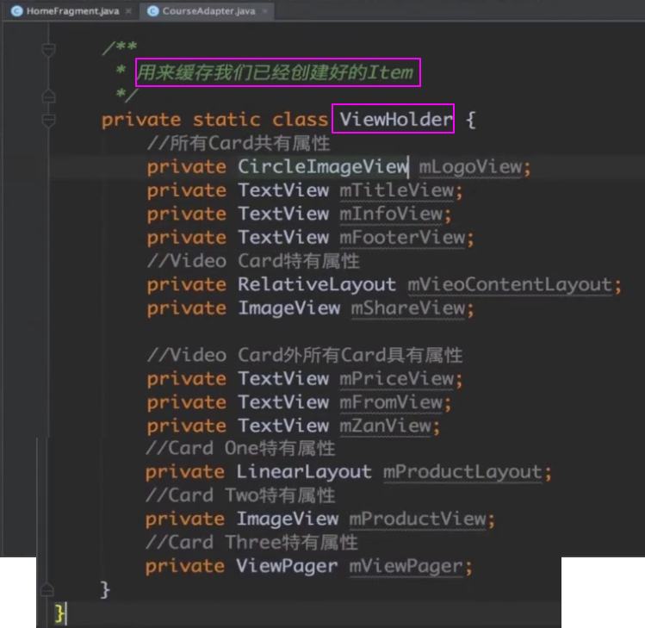Viewport: 645px width, 628px height.
Task: Close the HomeFragment.java tab
Action: click(127, 11)
